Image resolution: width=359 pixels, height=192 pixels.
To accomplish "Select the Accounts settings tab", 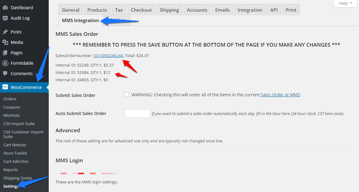I will (x=197, y=10).
